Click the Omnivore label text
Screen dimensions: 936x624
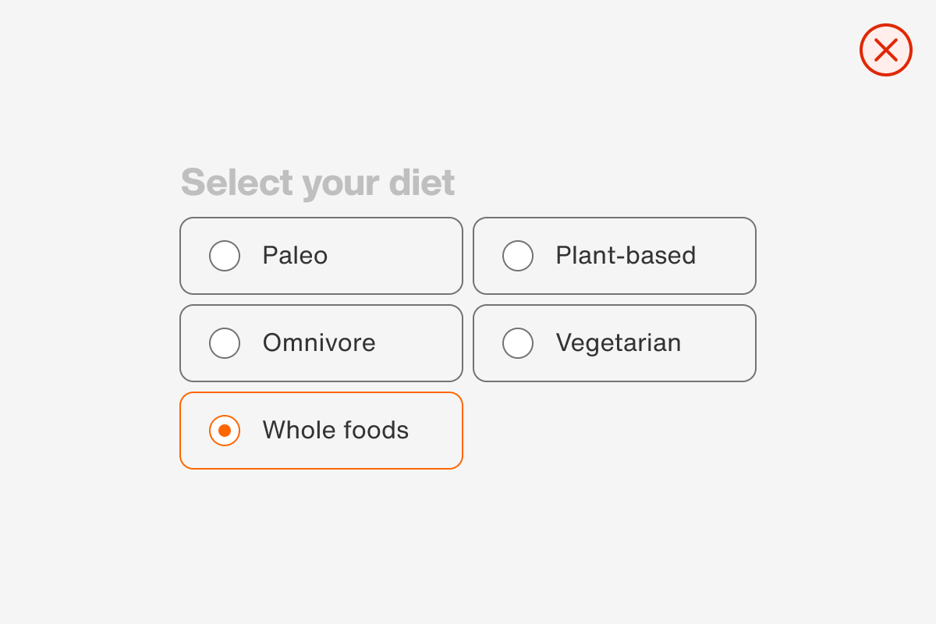pos(319,343)
